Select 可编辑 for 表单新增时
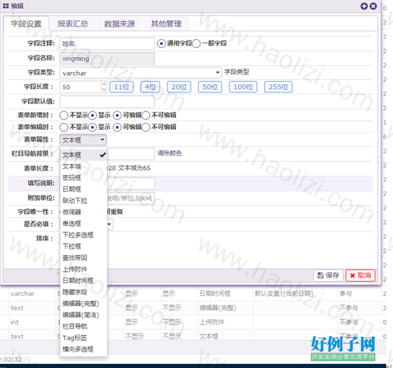This screenshot has width=393, height=368. click(x=117, y=115)
